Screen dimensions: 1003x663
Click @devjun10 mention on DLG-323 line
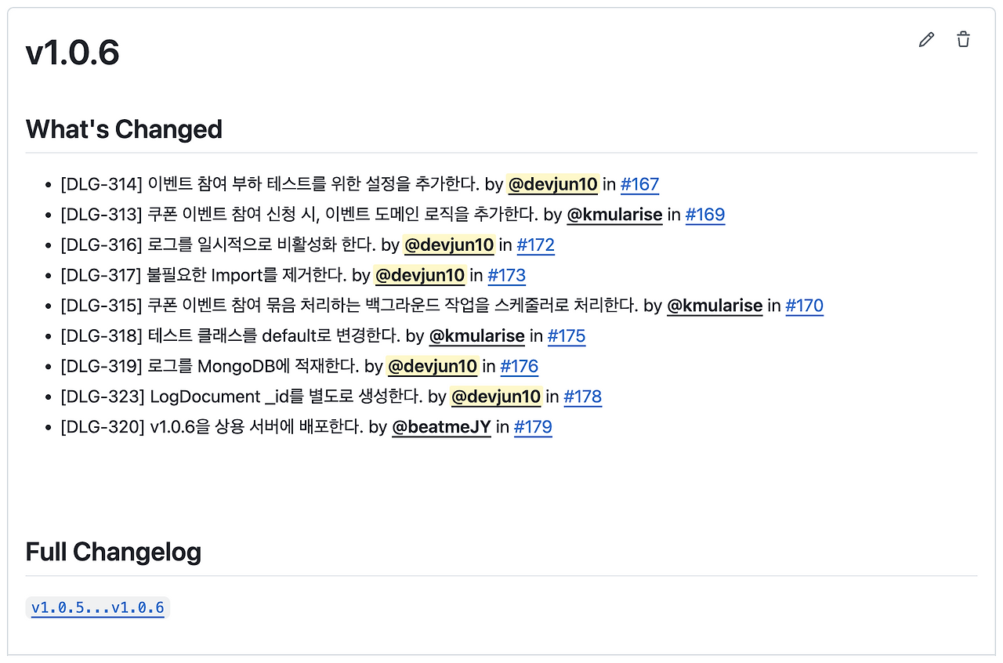click(495, 397)
